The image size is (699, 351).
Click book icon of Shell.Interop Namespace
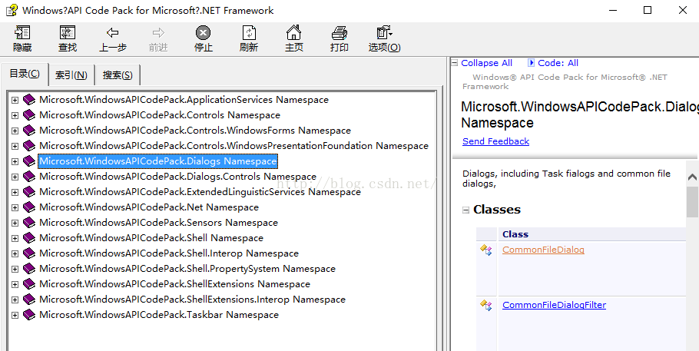[x=29, y=253]
